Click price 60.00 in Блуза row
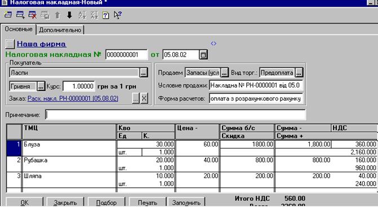The width and height of the screenshot is (378, 207). (197, 144)
